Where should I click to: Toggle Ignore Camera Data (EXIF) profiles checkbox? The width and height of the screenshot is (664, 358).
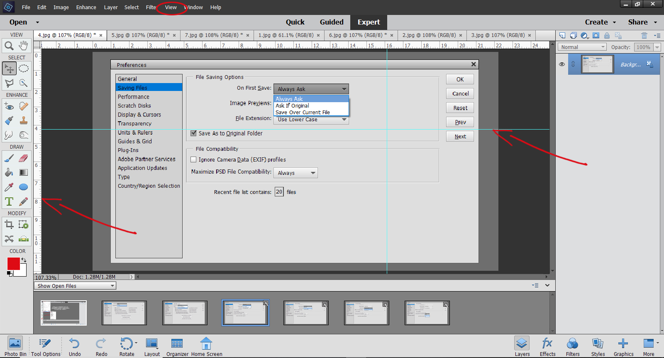point(193,159)
